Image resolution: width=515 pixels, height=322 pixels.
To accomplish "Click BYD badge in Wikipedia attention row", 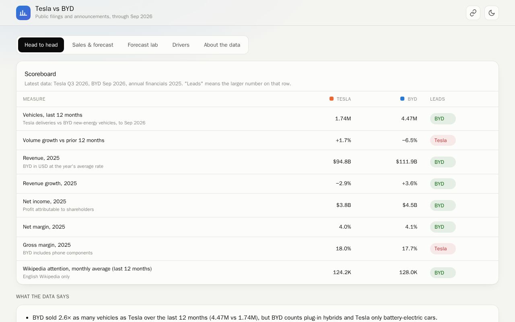I will (x=443, y=273).
